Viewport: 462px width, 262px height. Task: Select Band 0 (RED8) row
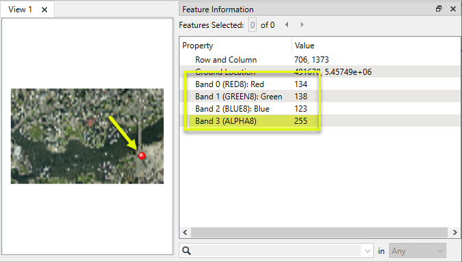(x=320, y=84)
